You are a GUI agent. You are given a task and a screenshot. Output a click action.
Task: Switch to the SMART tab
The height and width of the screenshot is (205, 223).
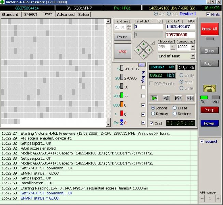coord(30,14)
